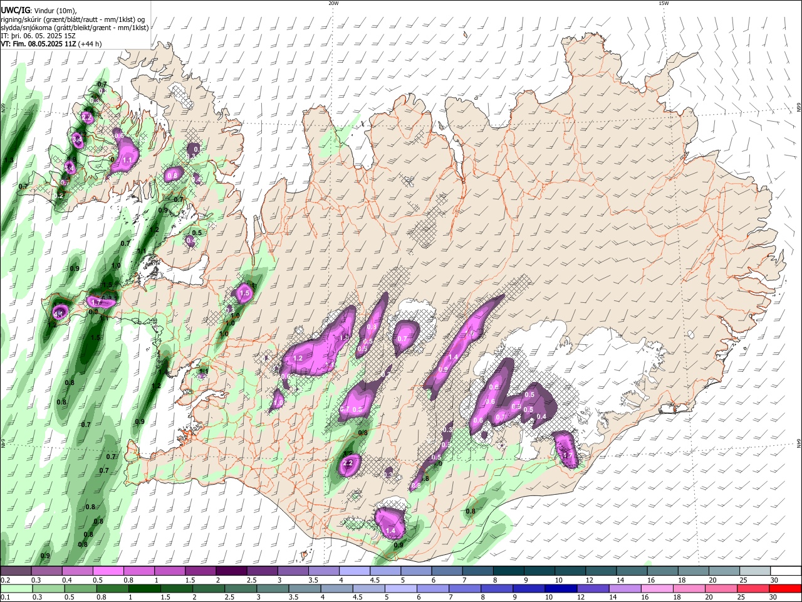The width and height of the screenshot is (802, 602).
Task: Pick the crimson 25–30 rain swatch
Action: pos(754,588)
